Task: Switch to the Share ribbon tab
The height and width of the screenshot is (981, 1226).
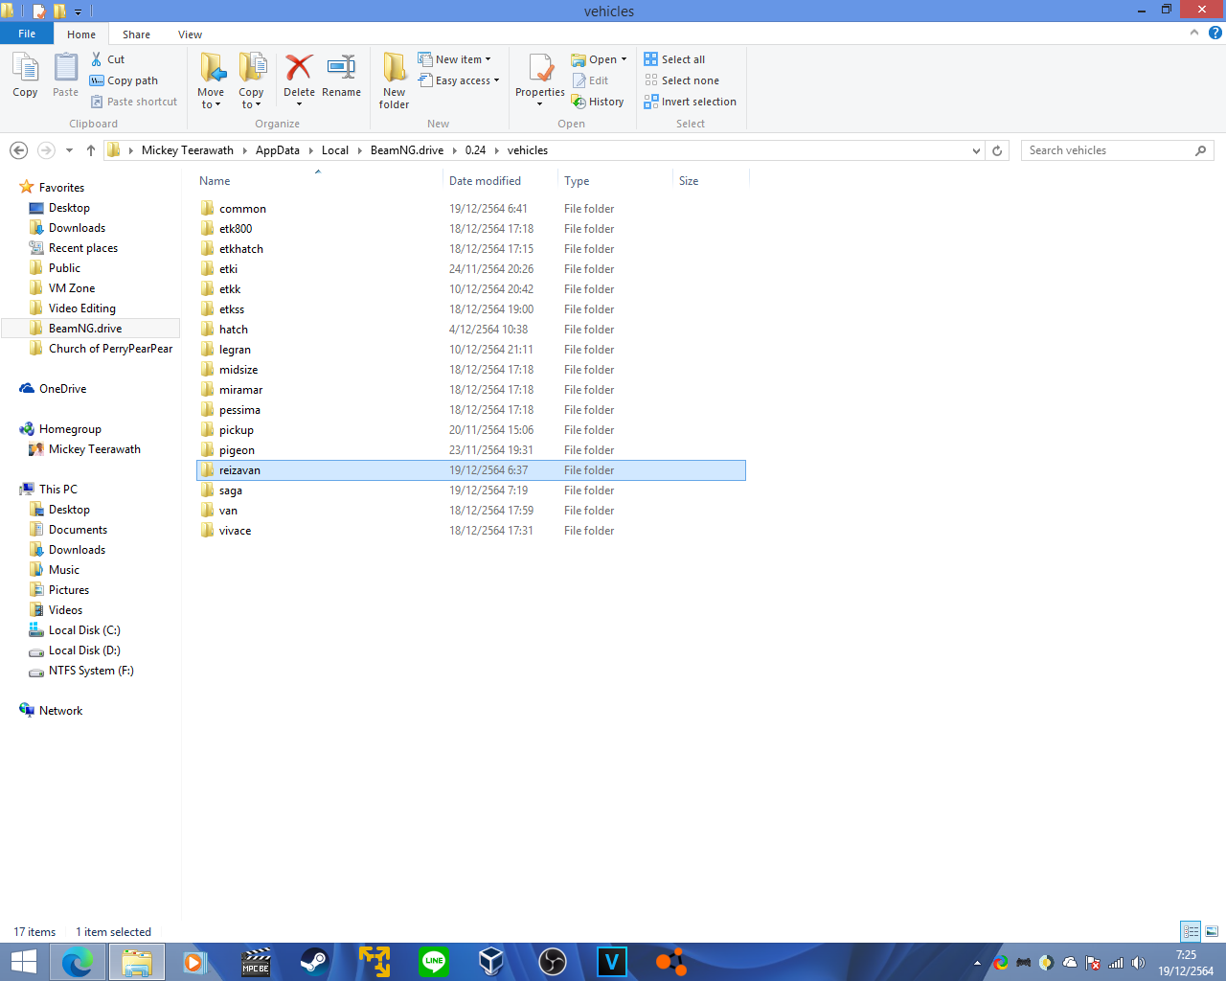Action: [x=136, y=34]
